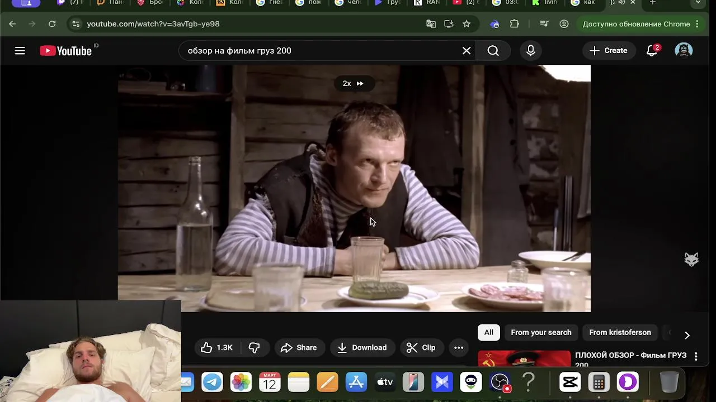Dislike the video

(x=254, y=348)
